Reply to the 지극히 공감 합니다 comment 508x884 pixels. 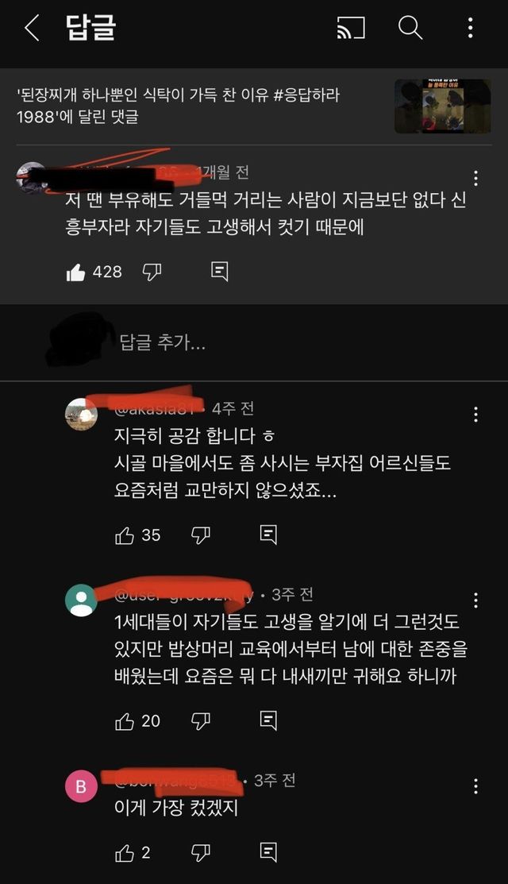[268, 535]
